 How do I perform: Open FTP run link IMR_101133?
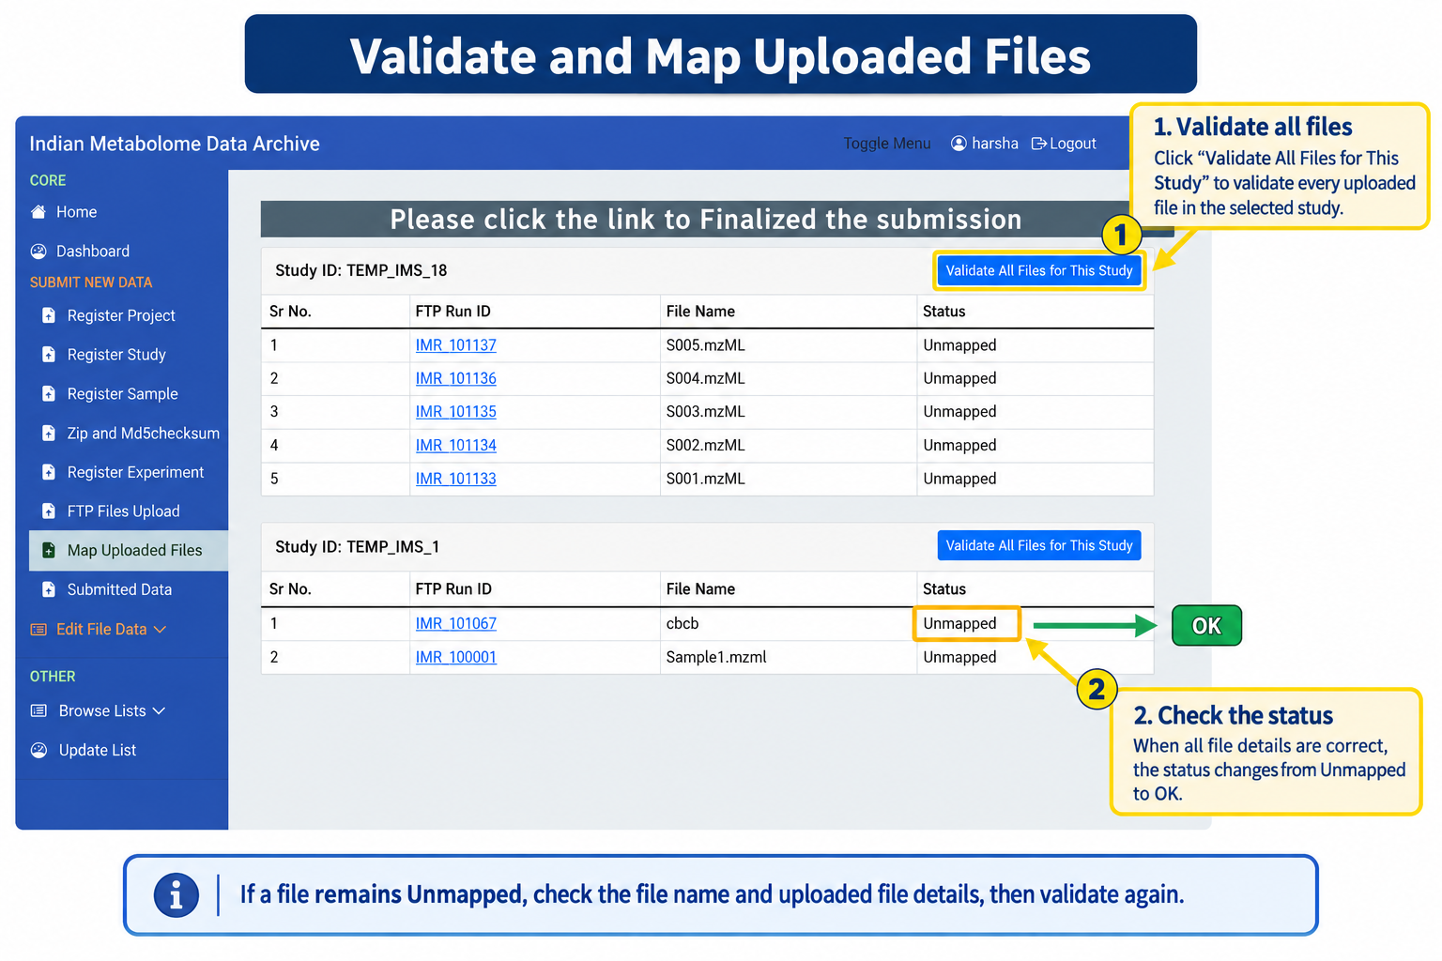pyautogui.click(x=456, y=479)
